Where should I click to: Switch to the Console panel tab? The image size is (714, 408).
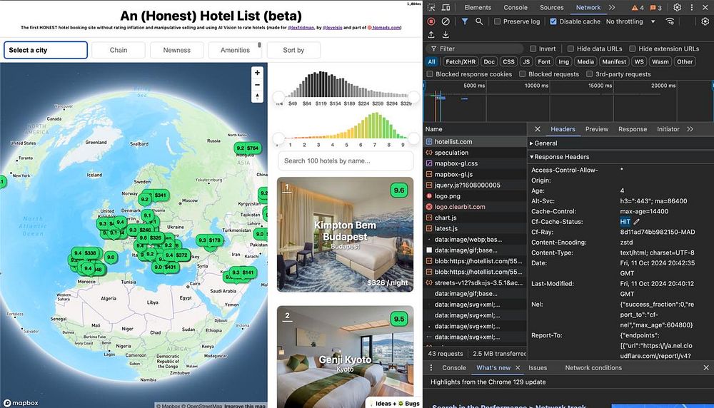tap(516, 7)
